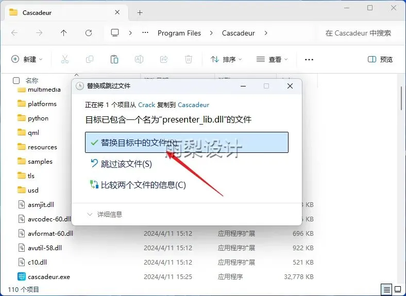Click the Delete trash icon

(189, 59)
